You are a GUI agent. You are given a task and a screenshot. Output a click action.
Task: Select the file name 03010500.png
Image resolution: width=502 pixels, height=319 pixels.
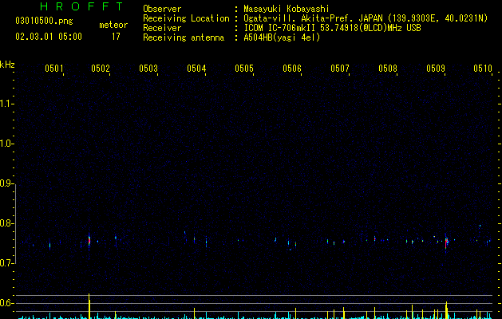pyautogui.click(x=44, y=21)
